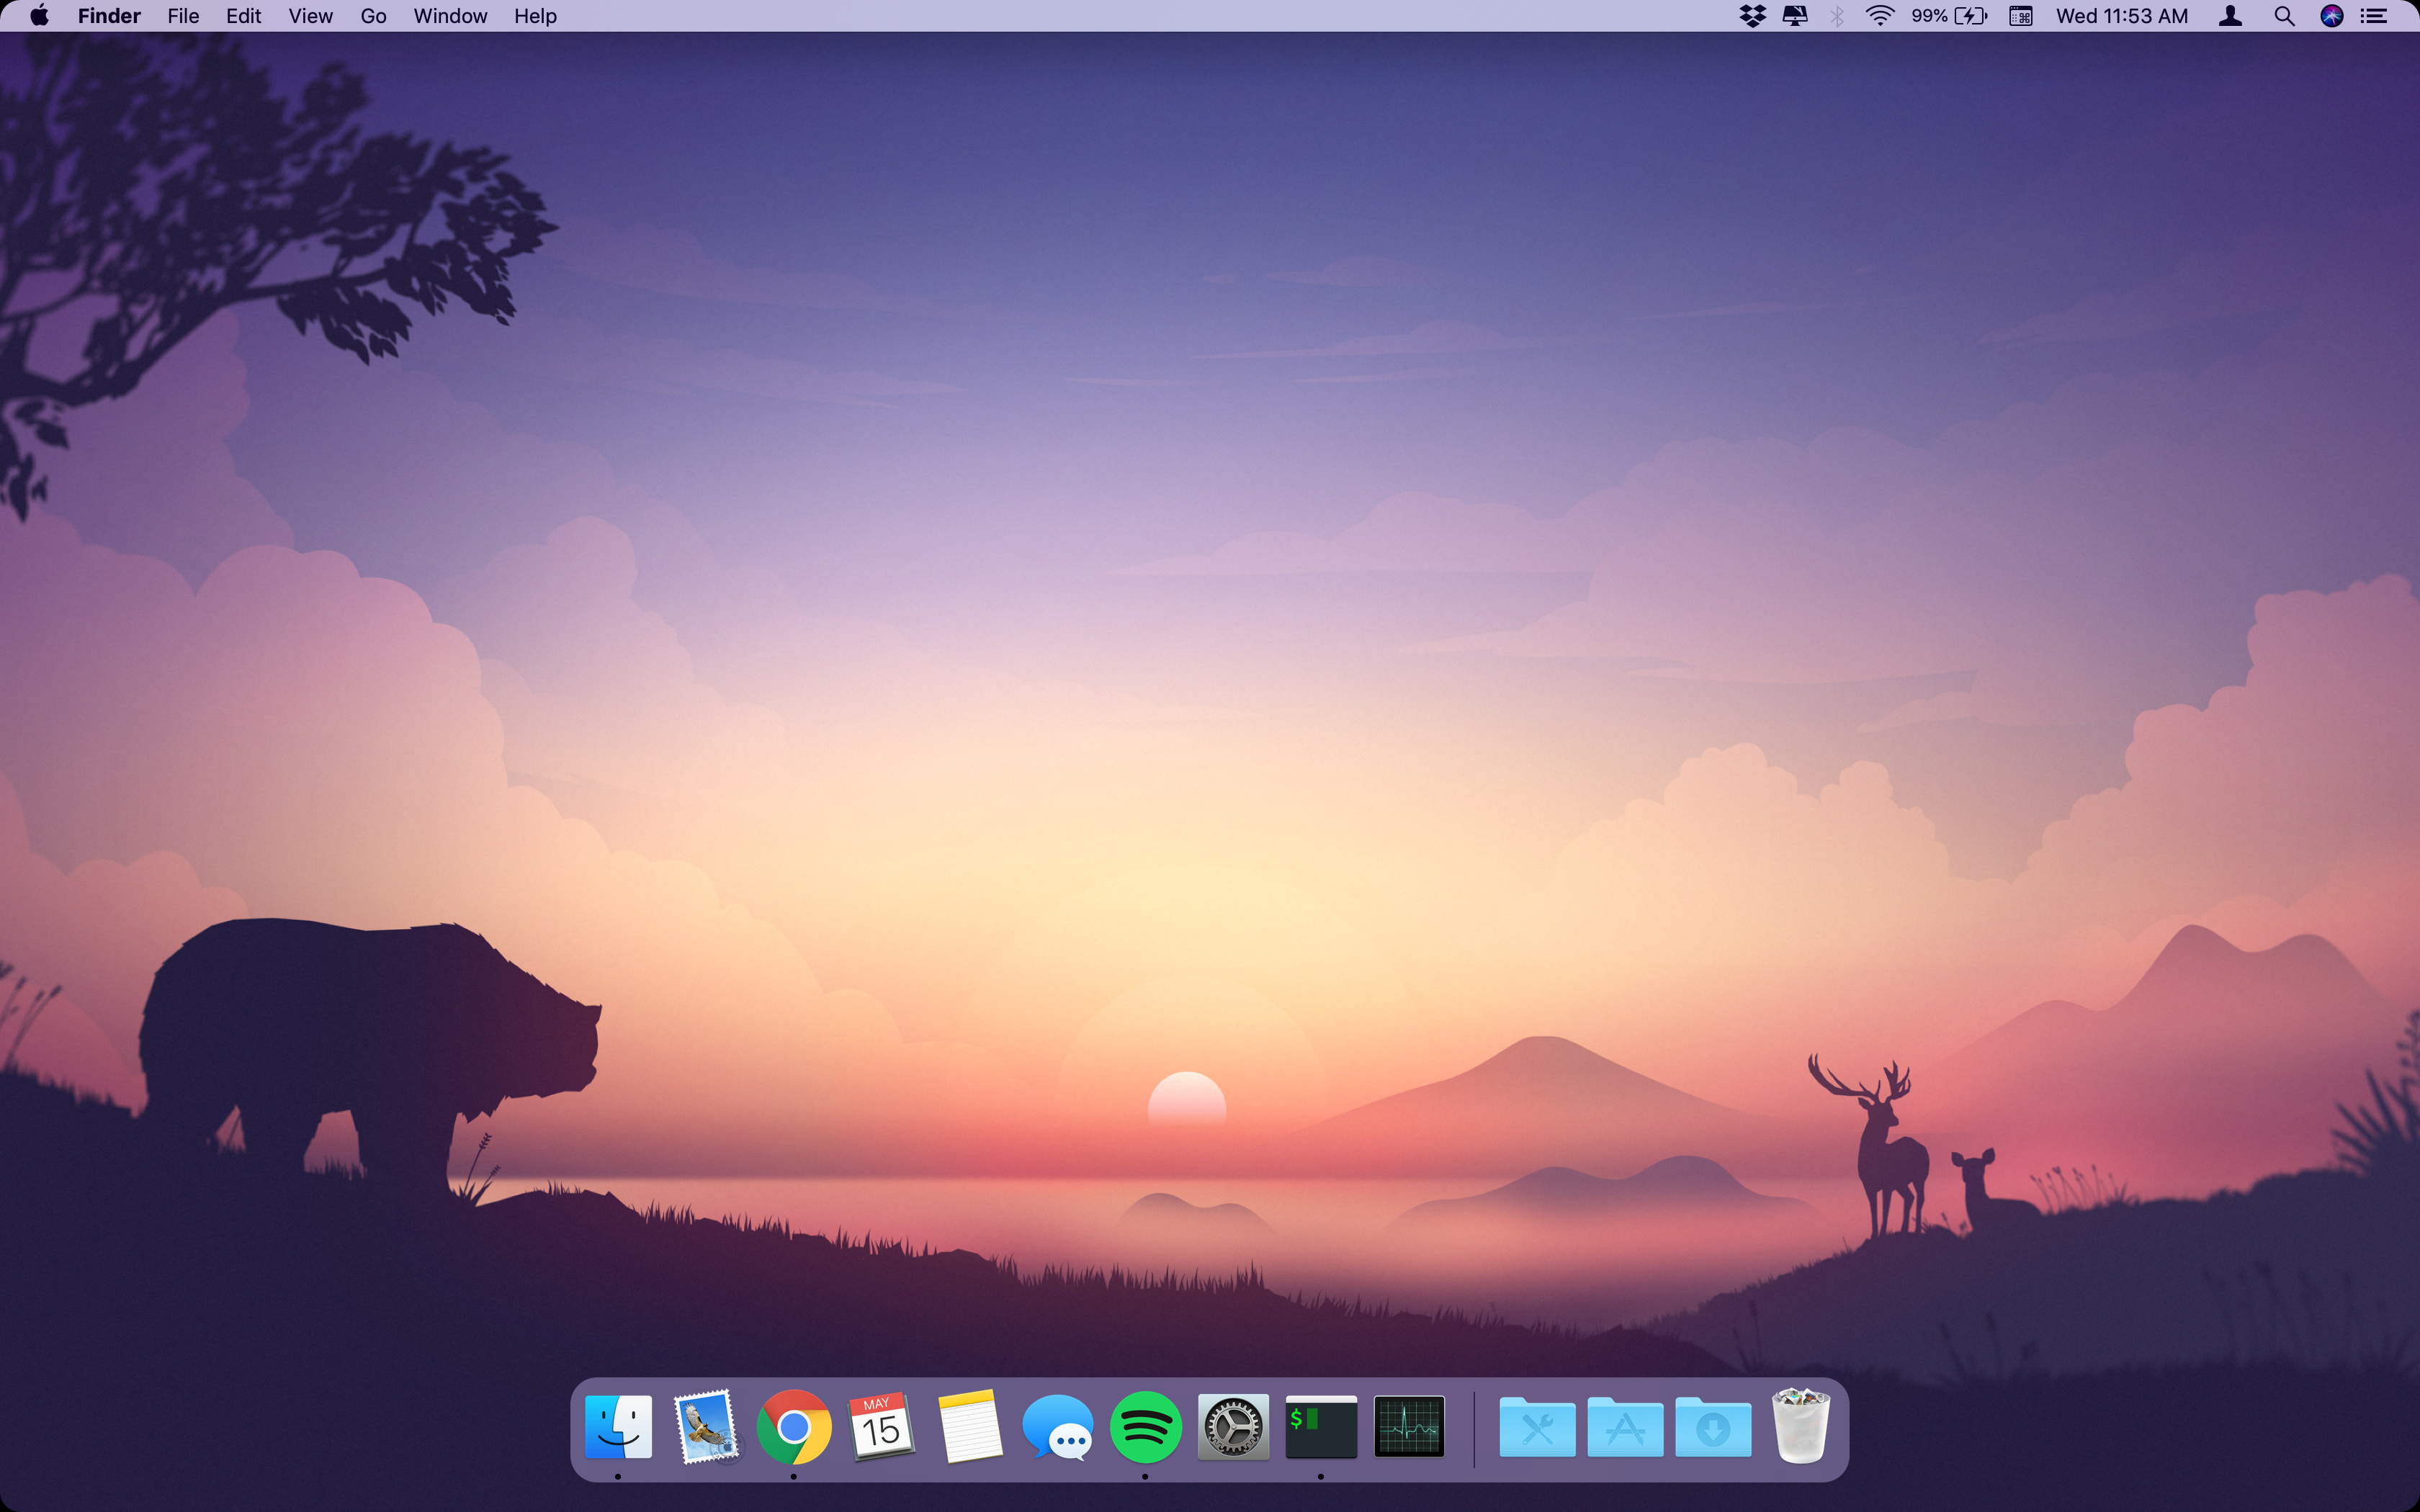Launch the Mail app in dock
2420x1512 pixels.
pyautogui.click(x=706, y=1428)
